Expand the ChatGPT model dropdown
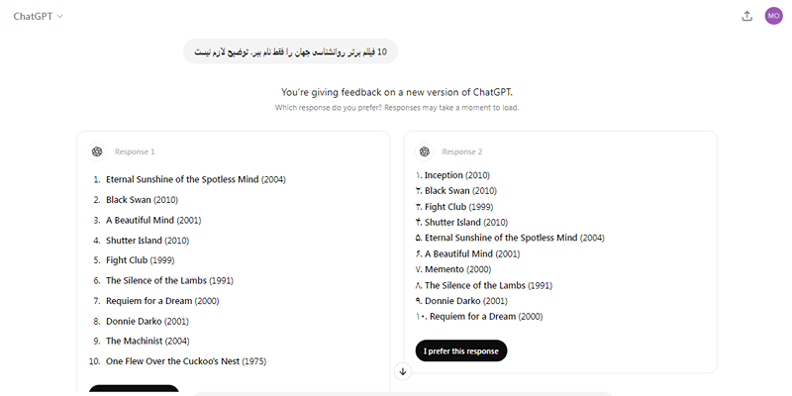Screen dimensions: 792x396 pos(38,16)
